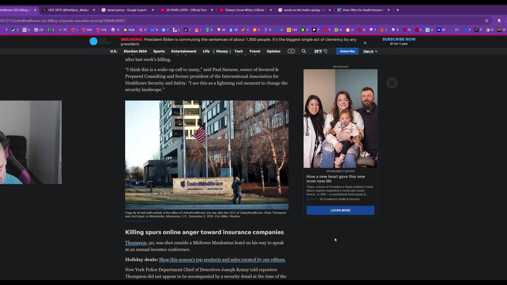Open the GP bookmark
Image resolution: width=507 pixels, height=285 pixels.
39,30
